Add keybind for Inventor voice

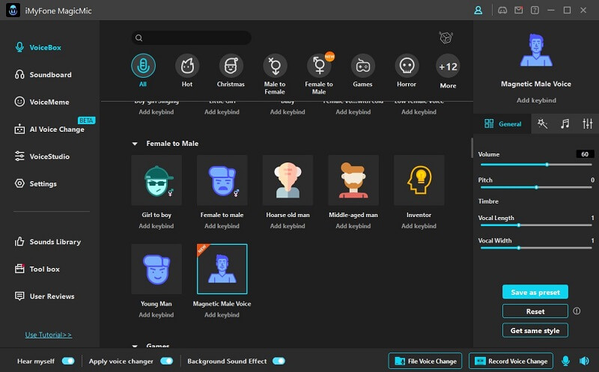419,226
